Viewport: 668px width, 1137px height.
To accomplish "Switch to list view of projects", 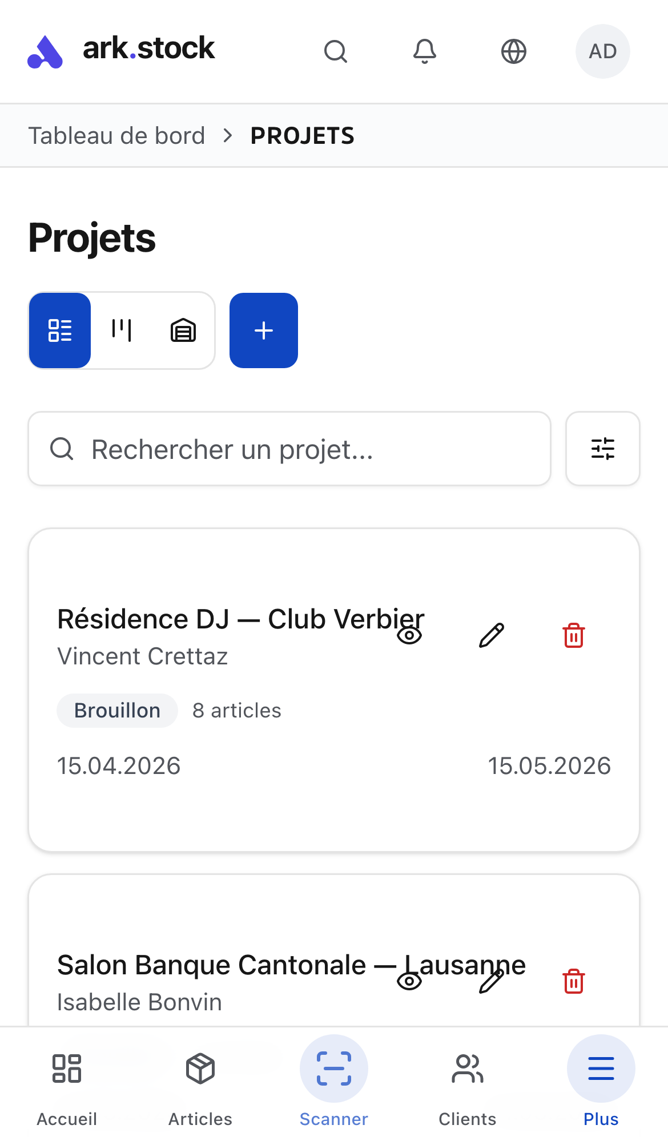I will coord(60,330).
